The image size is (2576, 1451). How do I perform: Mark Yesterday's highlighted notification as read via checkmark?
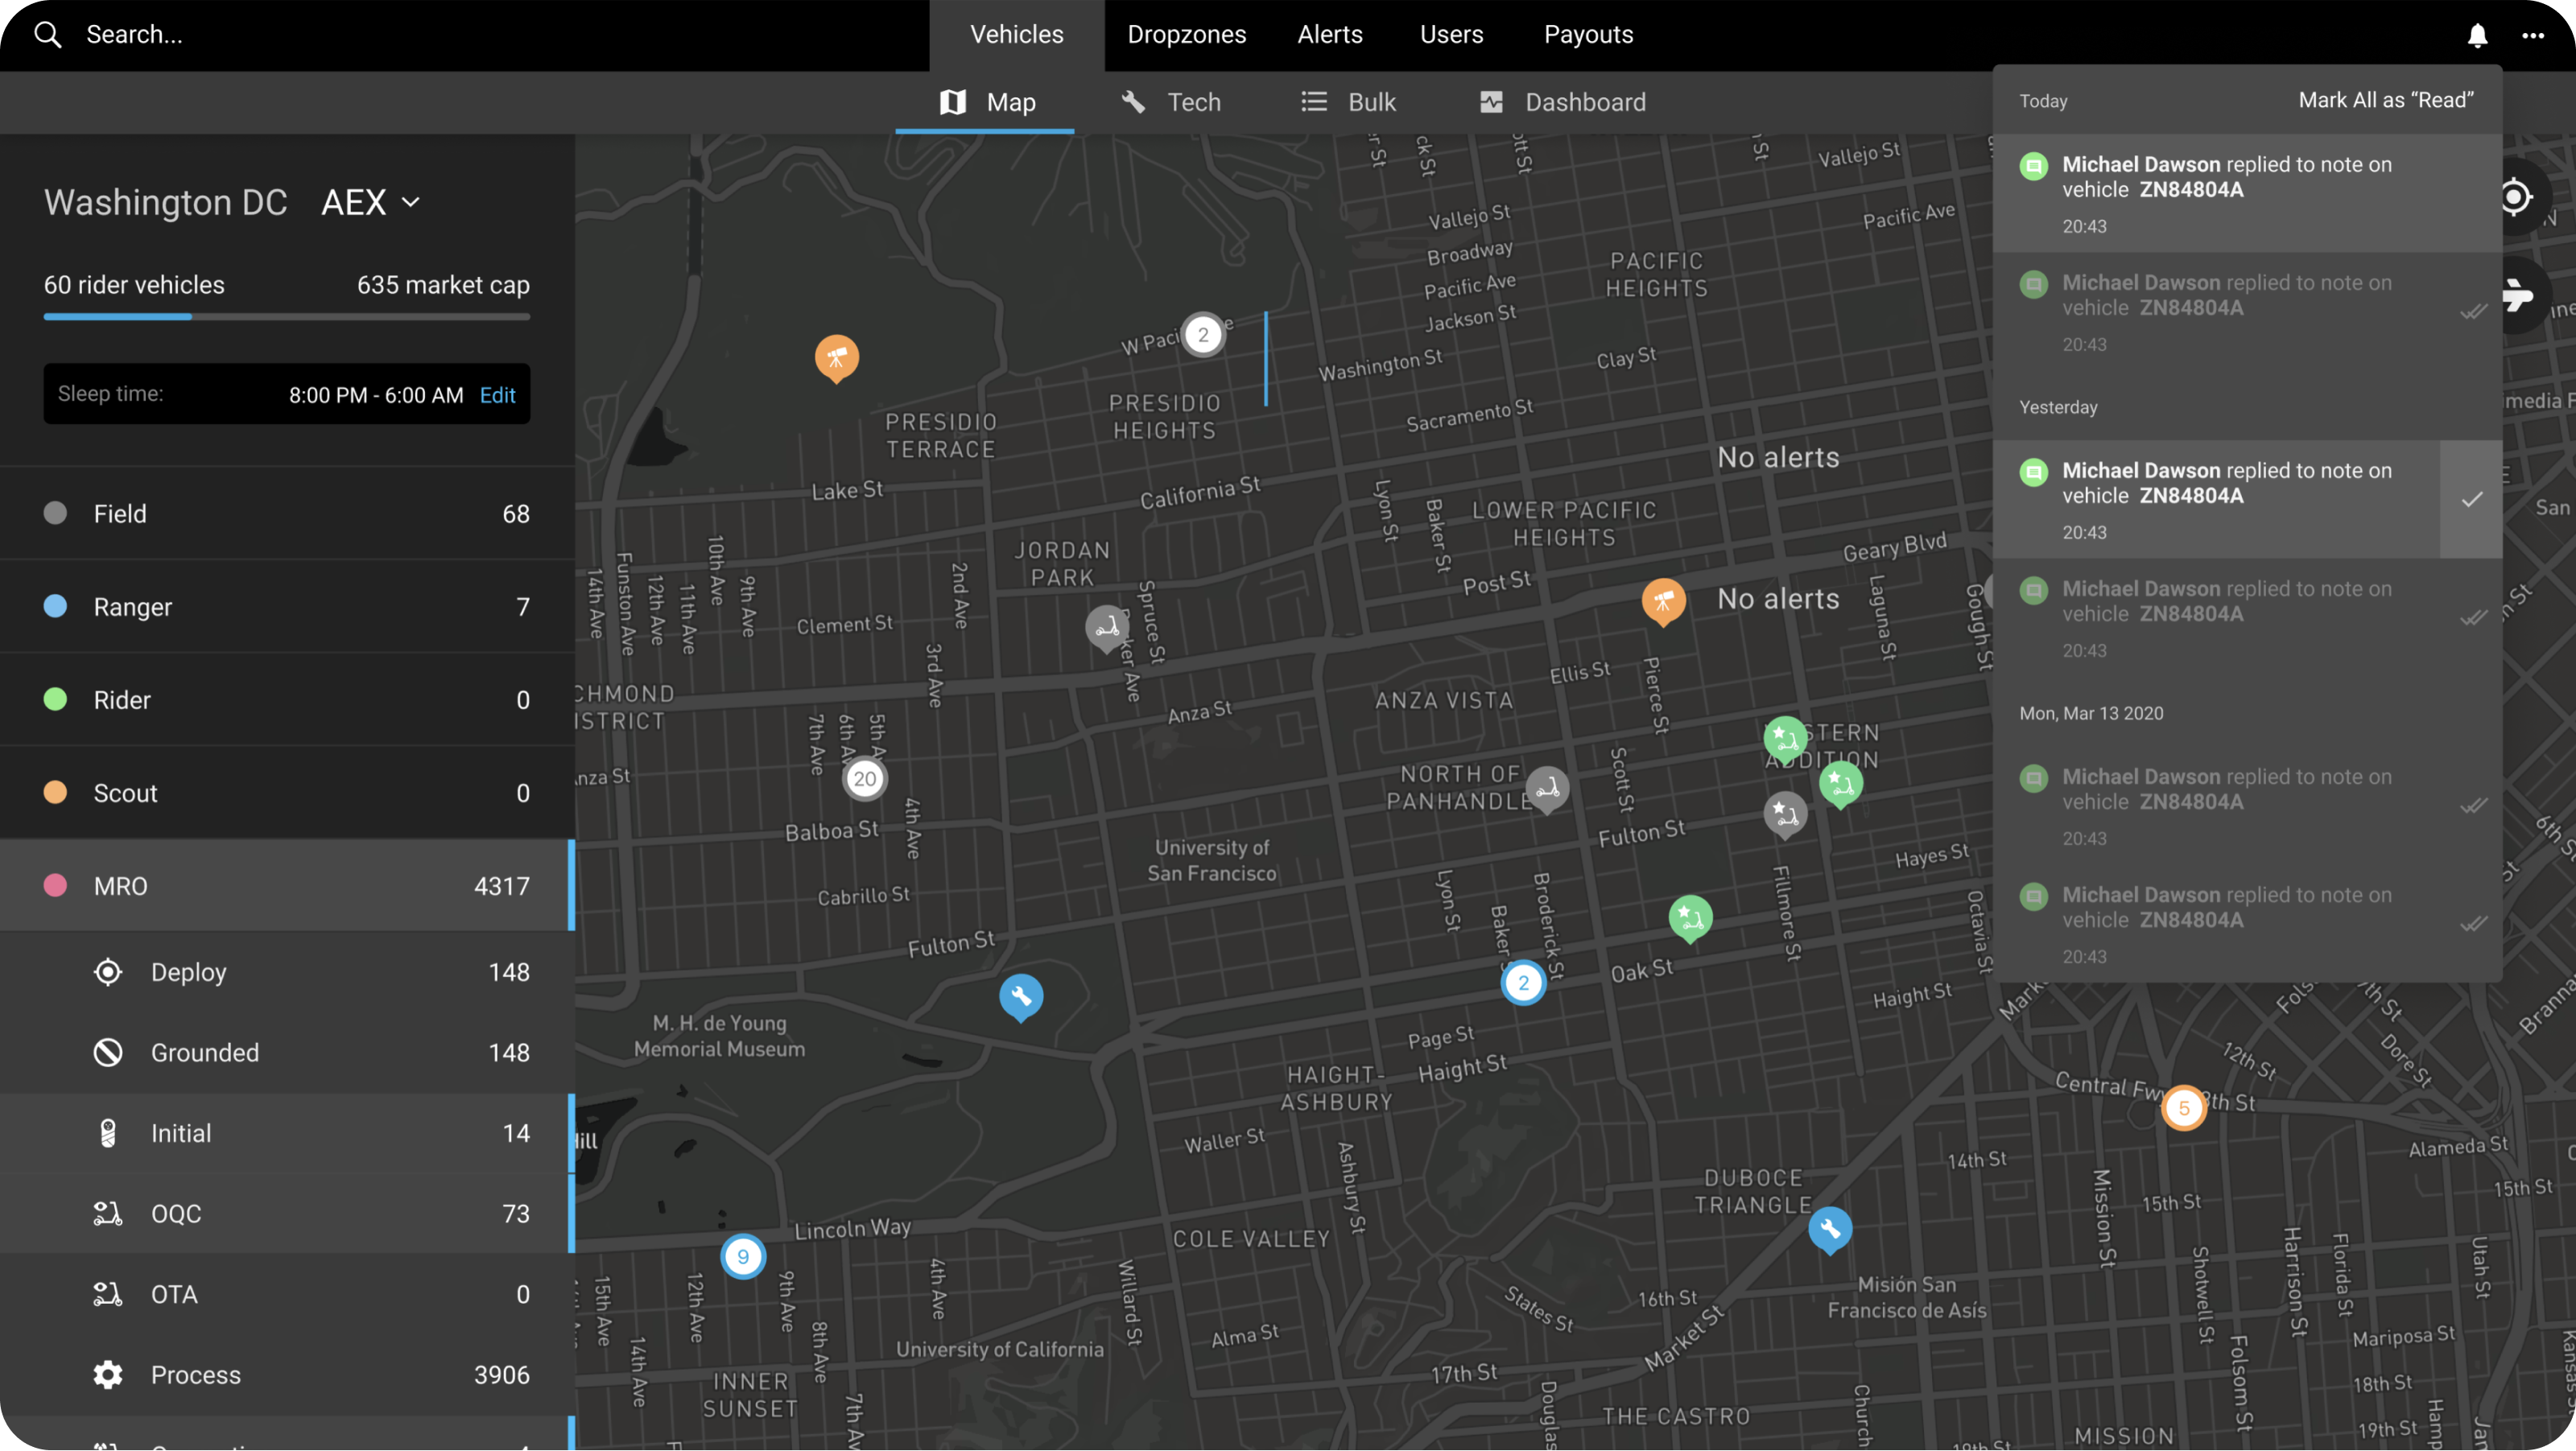(x=2472, y=499)
